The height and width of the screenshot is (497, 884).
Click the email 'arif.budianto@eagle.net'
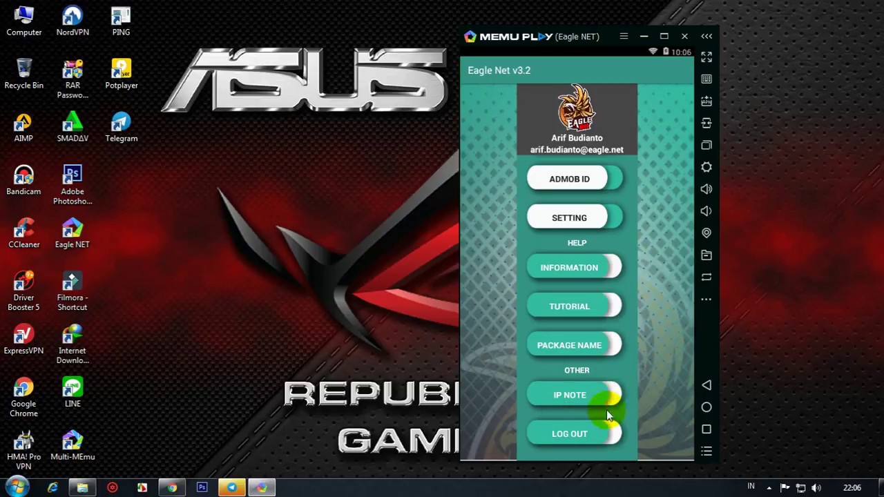click(x=577, y=150)
